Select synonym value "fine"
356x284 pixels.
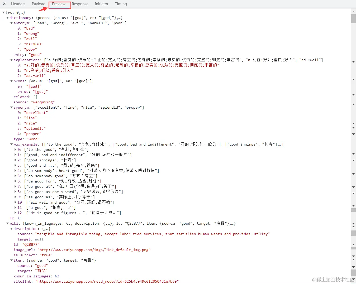[x=30, y=118]
